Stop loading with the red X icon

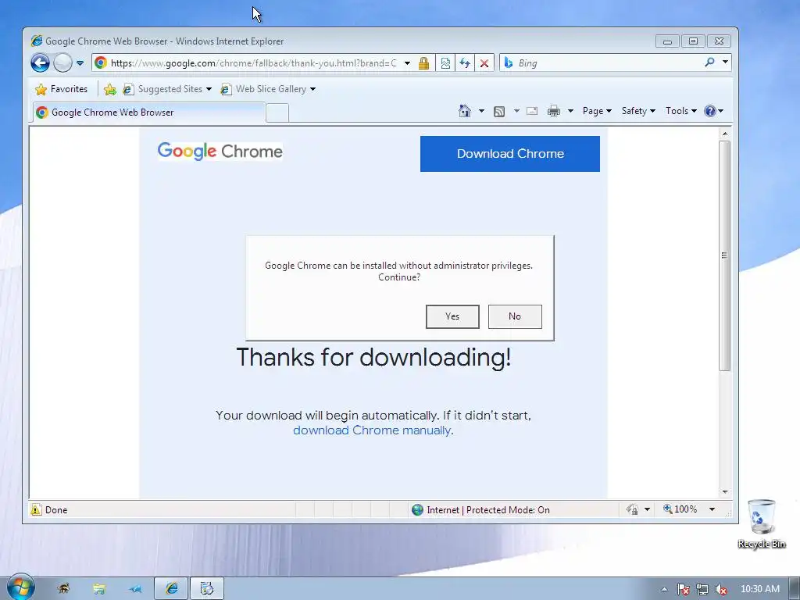pos(484,63)
